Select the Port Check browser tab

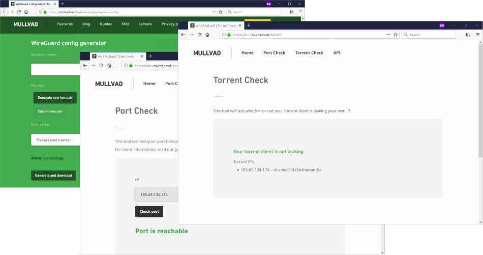118,56
